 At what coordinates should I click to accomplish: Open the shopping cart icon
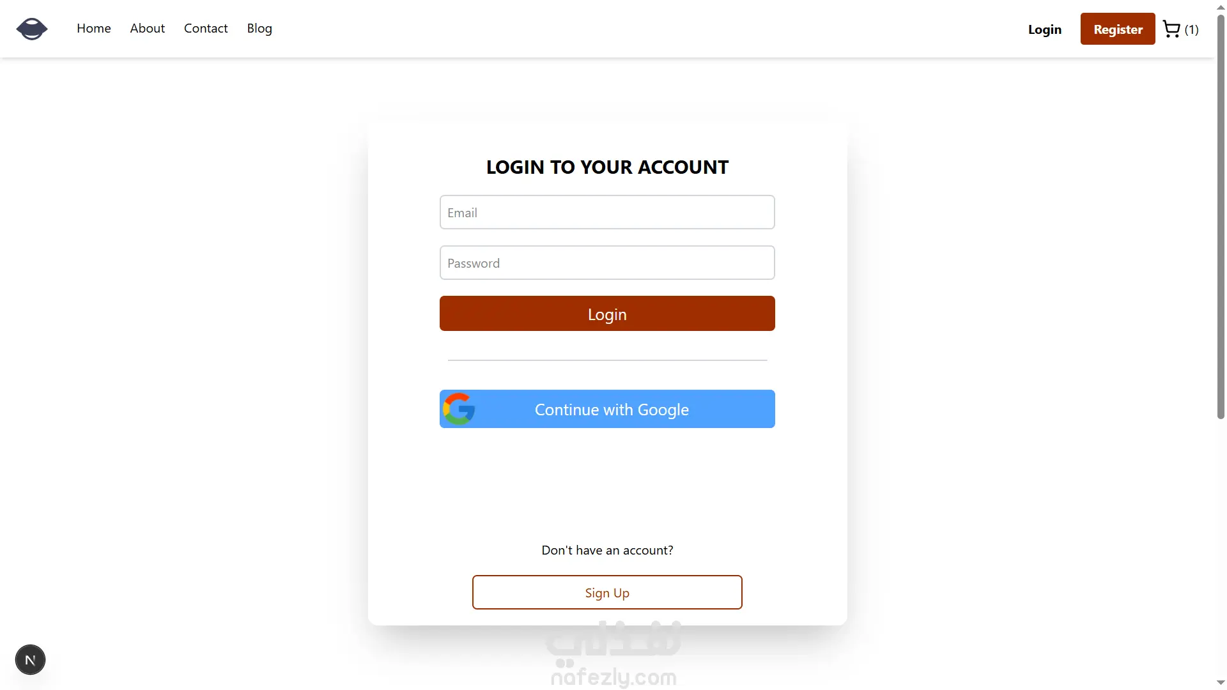click(x=1171, y=29)
